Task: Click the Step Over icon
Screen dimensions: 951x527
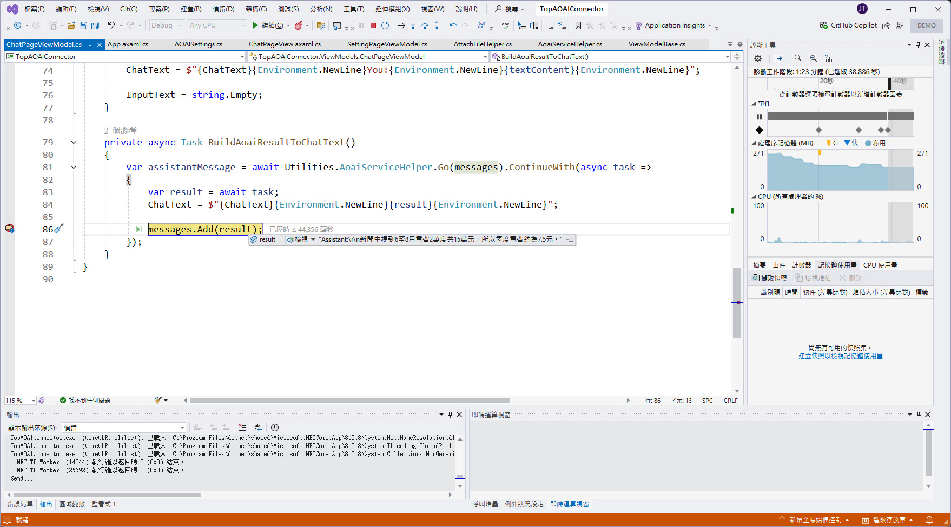Action: click(x=425, y=25)
